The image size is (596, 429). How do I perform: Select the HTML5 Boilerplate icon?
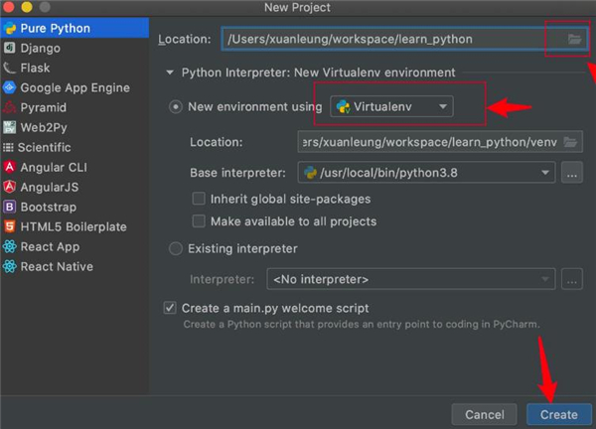pos(10,226)
